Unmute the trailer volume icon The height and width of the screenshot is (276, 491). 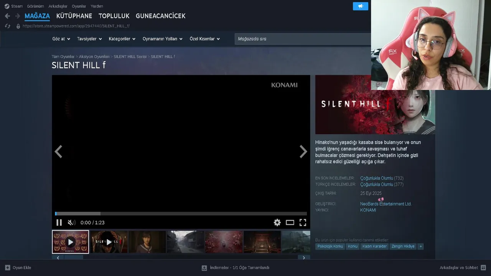pyautogui.click(x=71, y=222)
